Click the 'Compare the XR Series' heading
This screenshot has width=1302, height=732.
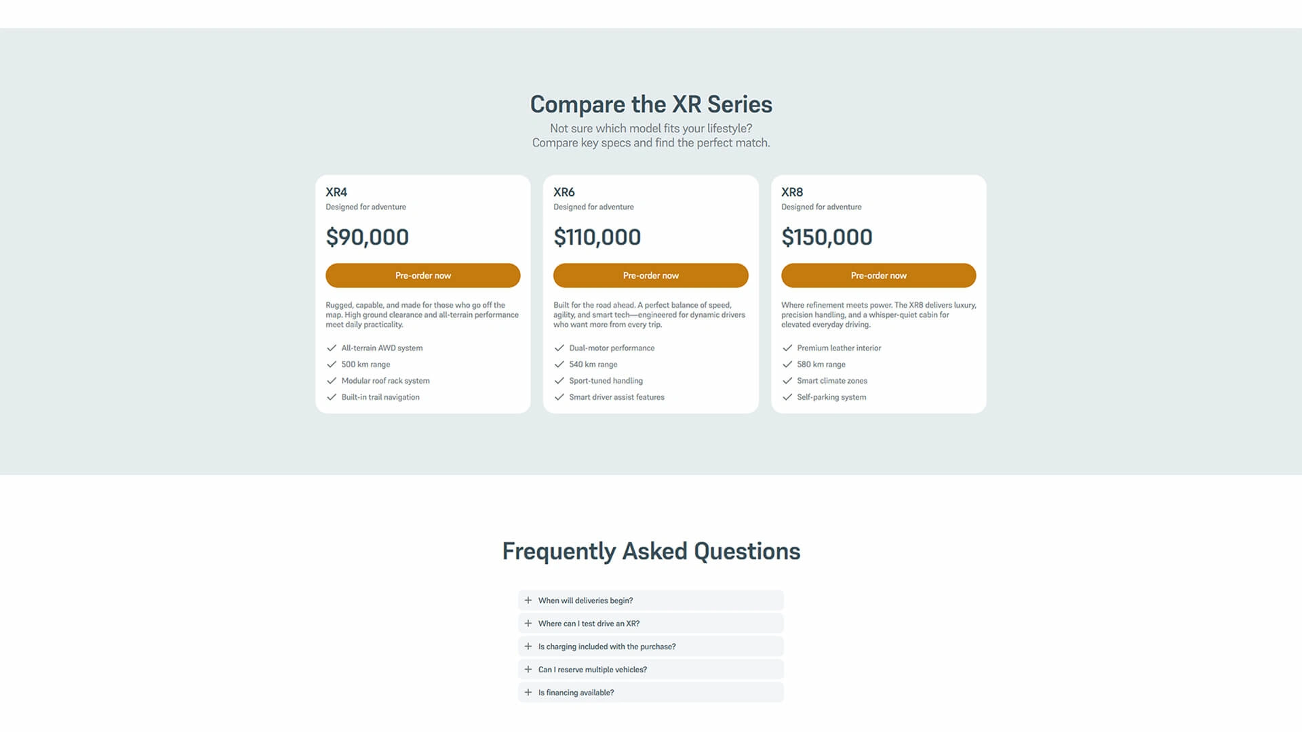[651, 104]
